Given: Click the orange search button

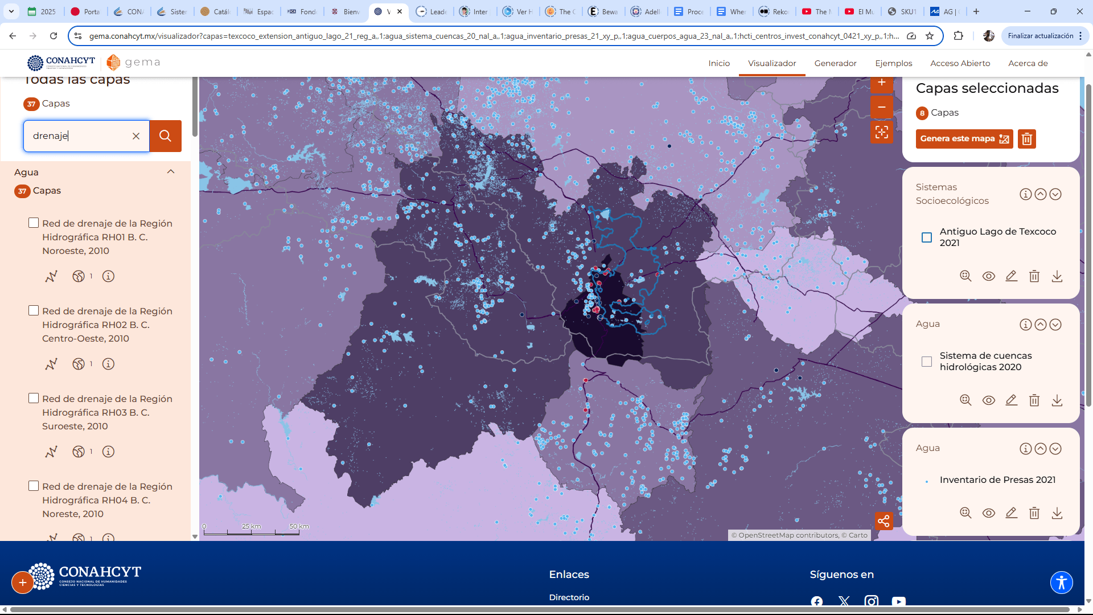Looking at the screenshot, I should [165, 136].
